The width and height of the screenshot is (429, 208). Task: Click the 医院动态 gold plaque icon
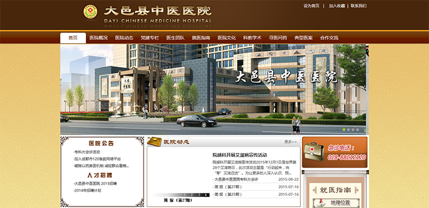(x=154, y=142)
